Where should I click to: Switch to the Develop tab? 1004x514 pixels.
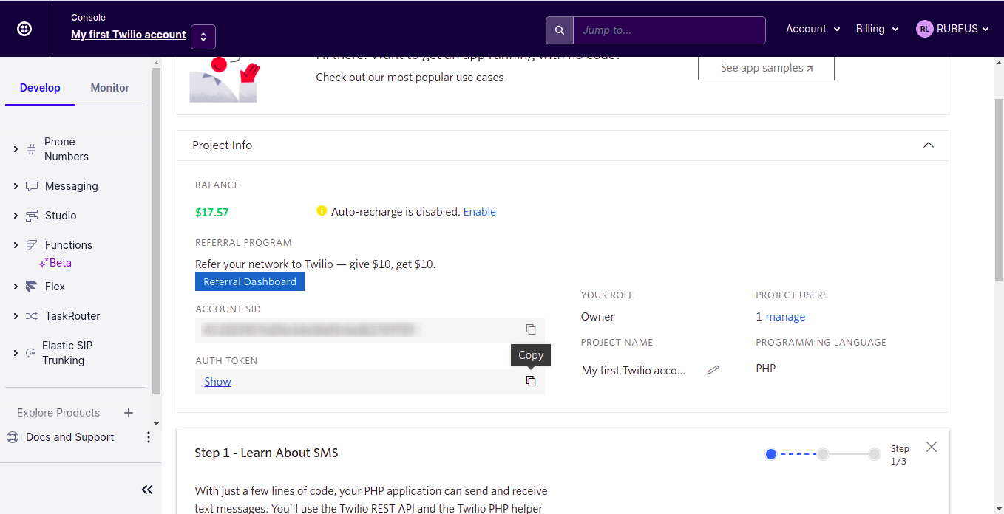(40, 88)
